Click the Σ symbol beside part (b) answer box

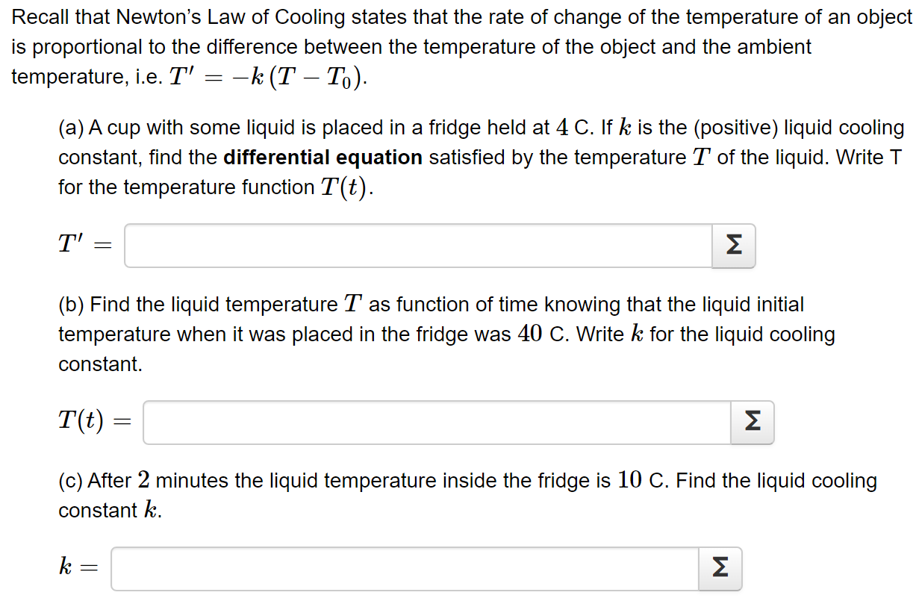[x=752, y=422]
